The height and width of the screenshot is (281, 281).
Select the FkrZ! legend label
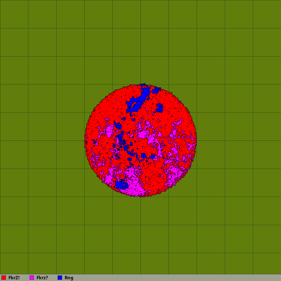(x=14, y=278)
